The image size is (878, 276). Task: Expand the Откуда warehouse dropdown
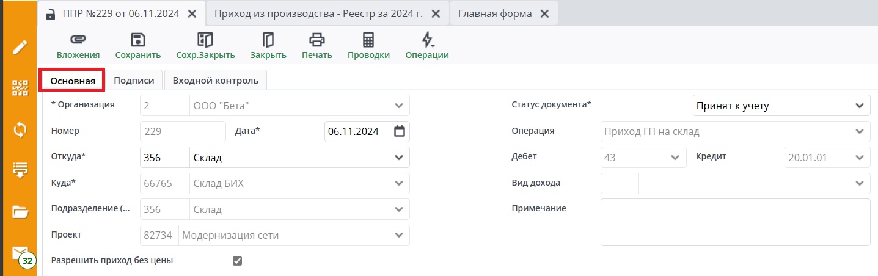coord(399,158)
